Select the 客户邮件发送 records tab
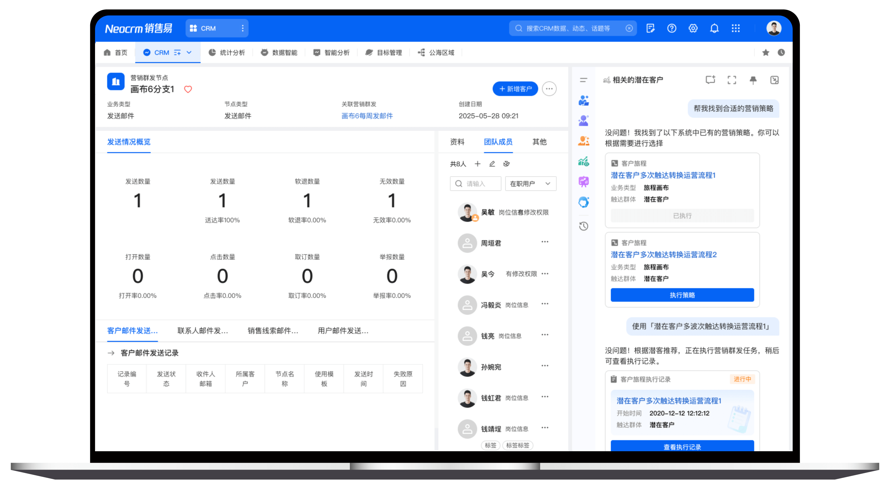Screen dimensions: 890x489 132,331
